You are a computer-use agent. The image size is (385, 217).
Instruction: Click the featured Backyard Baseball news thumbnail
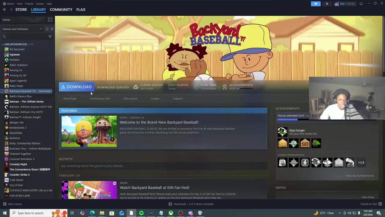pos(89,131)
